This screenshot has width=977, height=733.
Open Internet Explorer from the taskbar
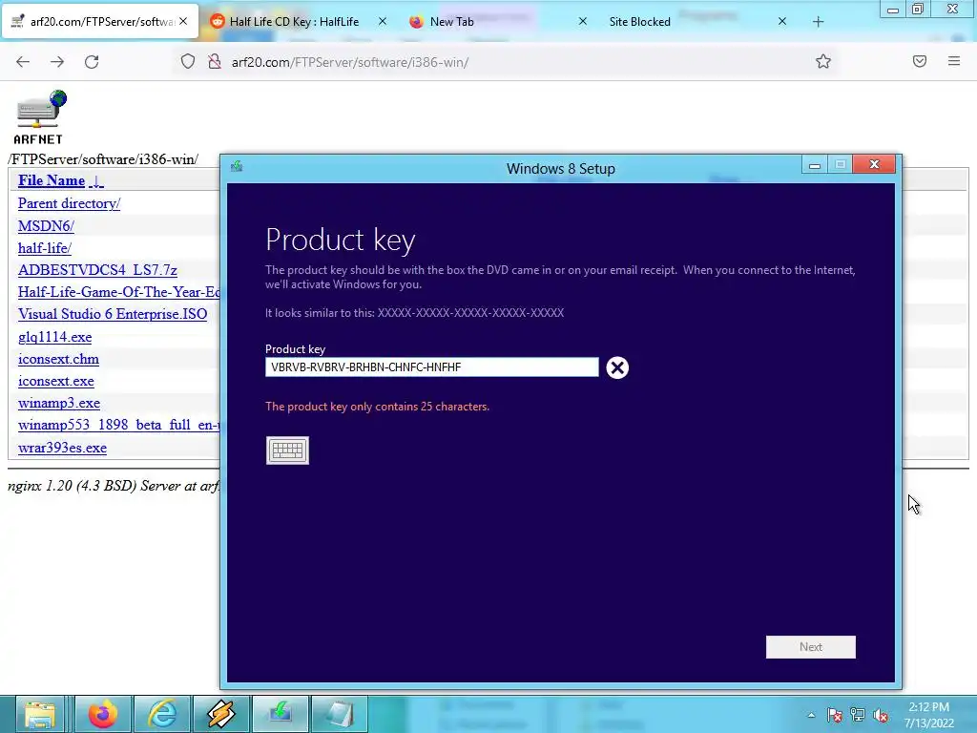(x=161, y=714)
